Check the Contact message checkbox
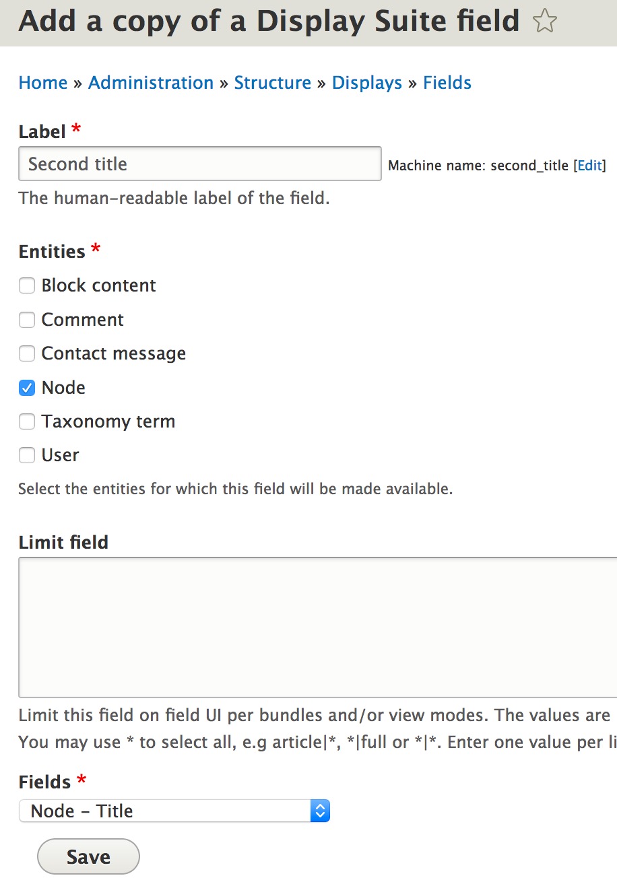The width and height of the screenshot is (617, 882). coord(26,353)
